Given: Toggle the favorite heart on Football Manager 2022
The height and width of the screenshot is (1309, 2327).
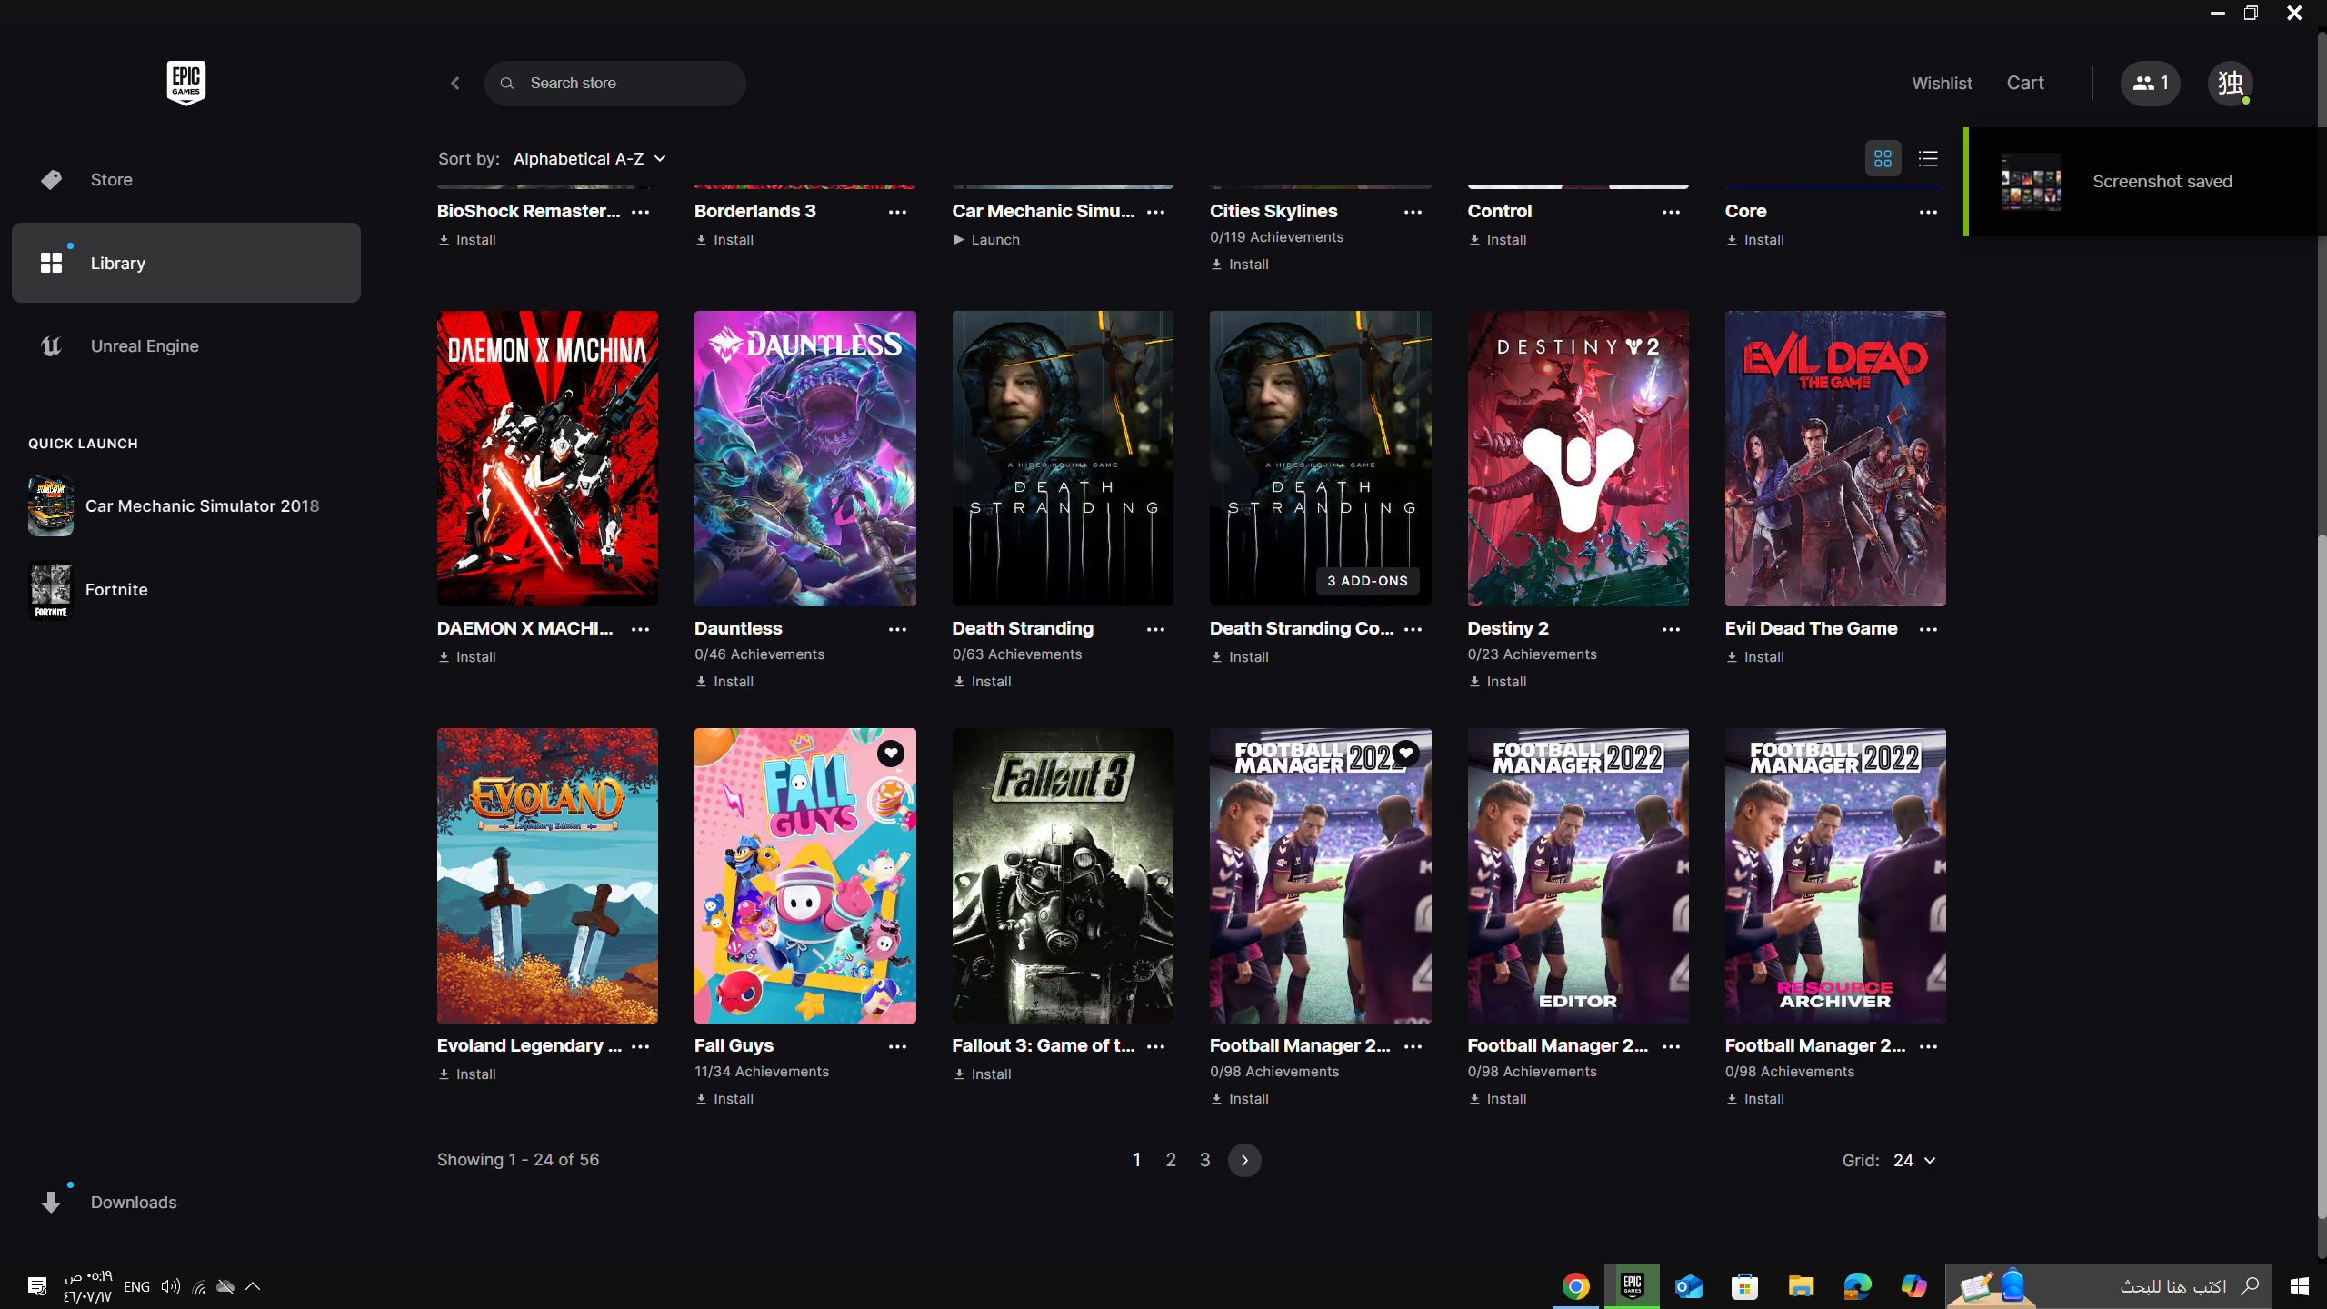Looking at the screenshot, I should pyautogui.click(x=1406, y=753).
